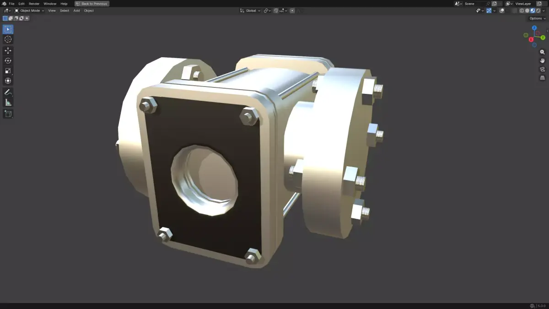Toggle viewport gizmos
Viewport: 549px width, 309px height.
point(489,11)
